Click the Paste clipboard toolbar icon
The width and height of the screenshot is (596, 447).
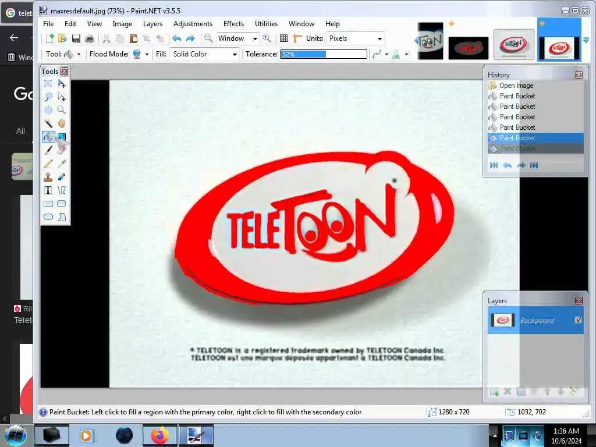click(x=133, y=38)
